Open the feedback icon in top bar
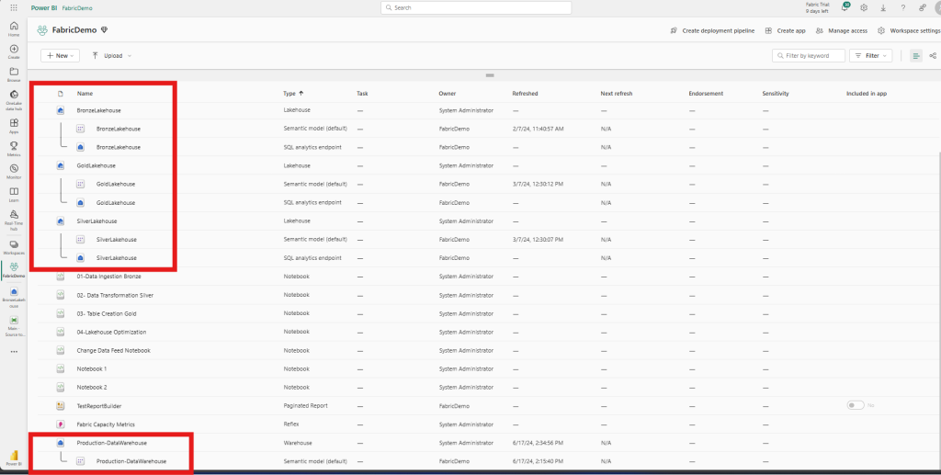 tap(923, 7)
